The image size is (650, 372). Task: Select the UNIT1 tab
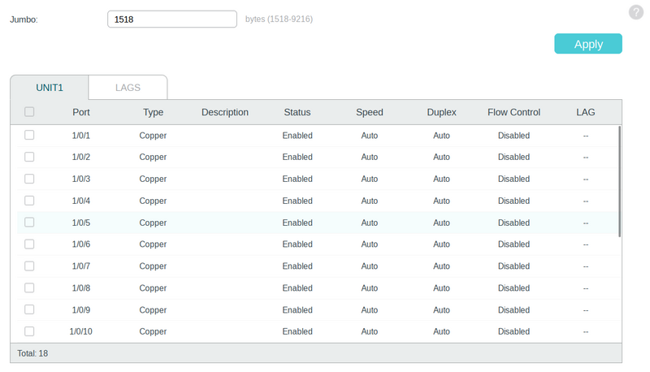(x=50, y=88)
